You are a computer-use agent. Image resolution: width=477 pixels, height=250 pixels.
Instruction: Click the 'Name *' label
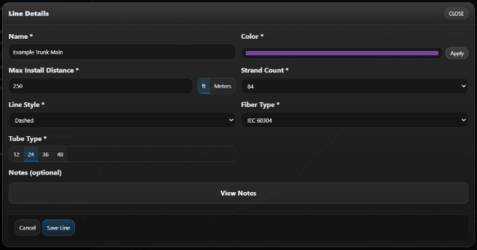coord(20,36)
